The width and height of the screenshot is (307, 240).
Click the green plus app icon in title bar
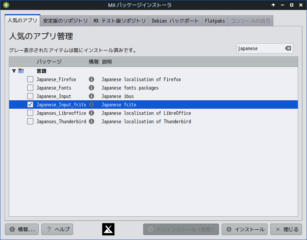coord(6,5)
